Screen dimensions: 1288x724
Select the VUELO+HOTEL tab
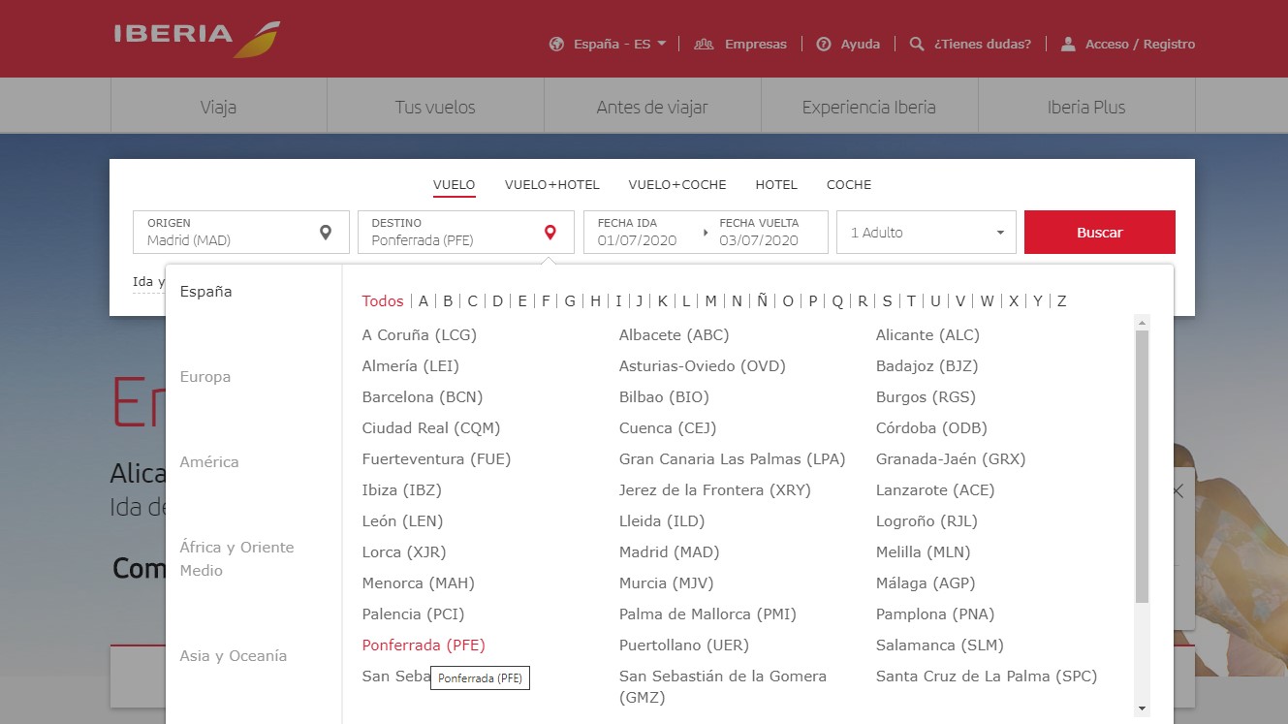(x=552, y=184)
